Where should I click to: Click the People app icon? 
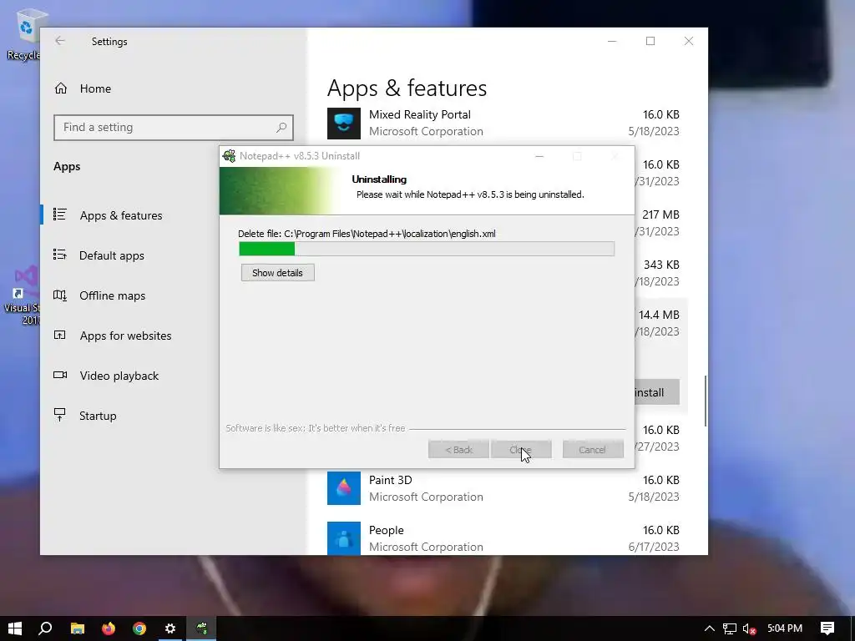coord(343,538)
